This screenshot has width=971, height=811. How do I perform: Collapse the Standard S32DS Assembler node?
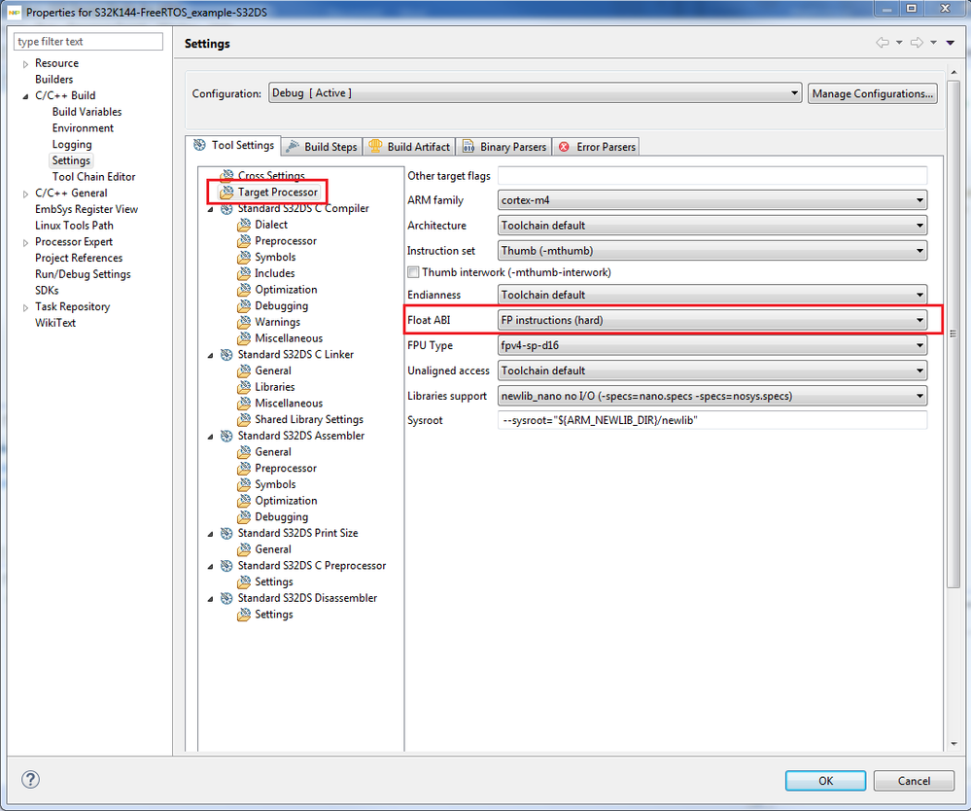point(211,437)
